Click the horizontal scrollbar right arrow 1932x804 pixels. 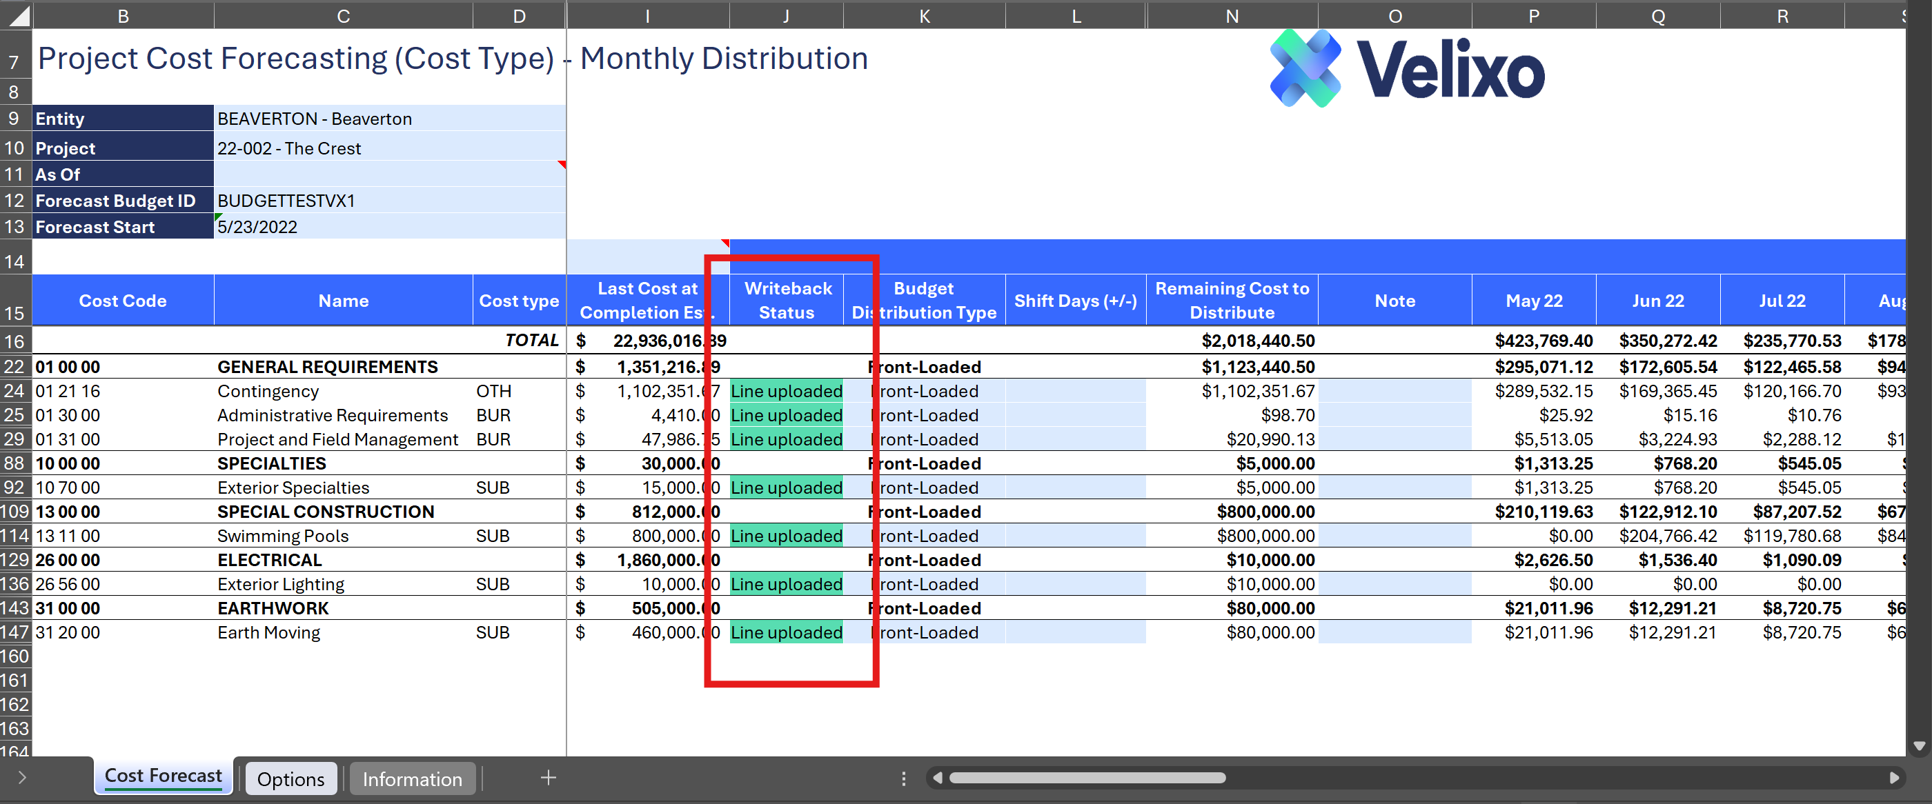[1894, 778]
